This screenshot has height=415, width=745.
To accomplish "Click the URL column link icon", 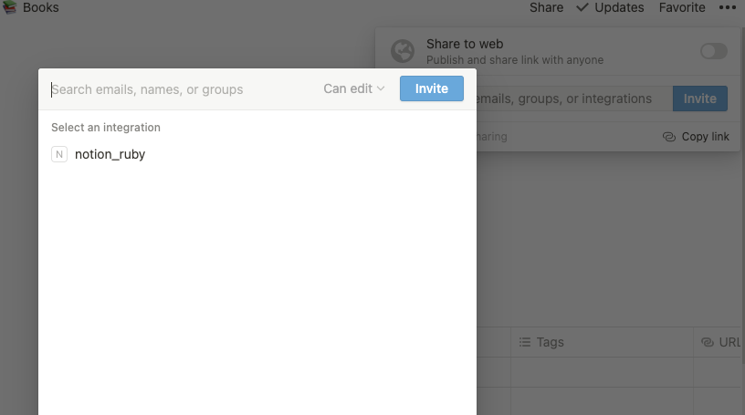I will 708,342.
